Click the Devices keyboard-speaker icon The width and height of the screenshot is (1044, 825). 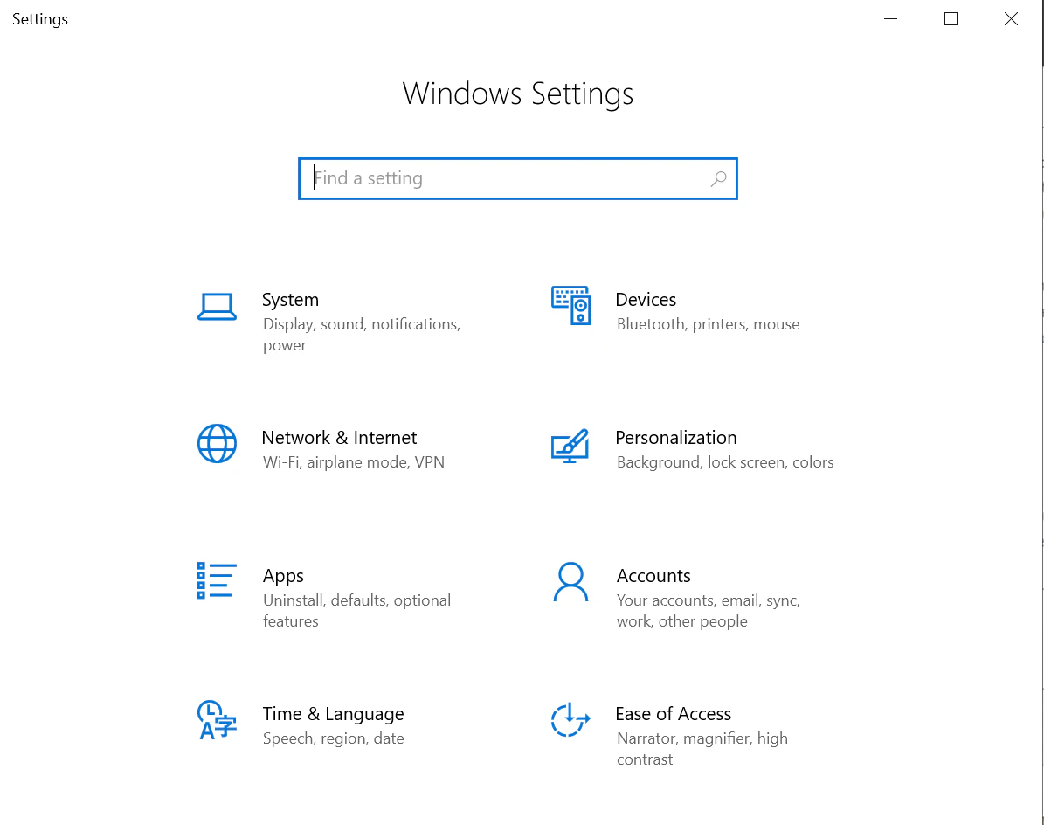coord(570,305)
